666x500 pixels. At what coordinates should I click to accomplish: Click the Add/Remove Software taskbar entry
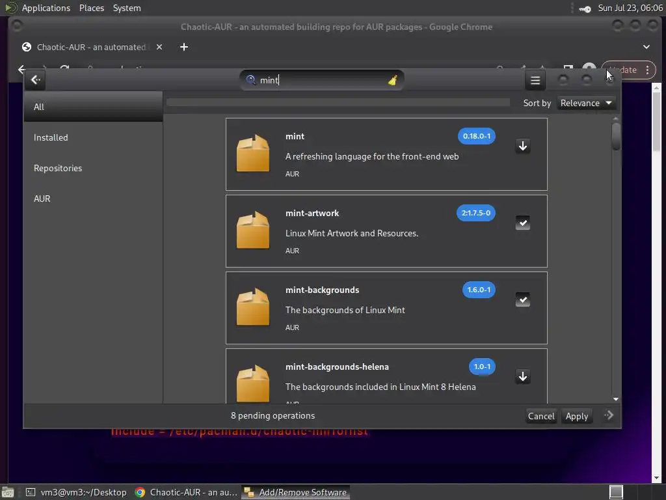pyautogui.click(x=296, y=492)
